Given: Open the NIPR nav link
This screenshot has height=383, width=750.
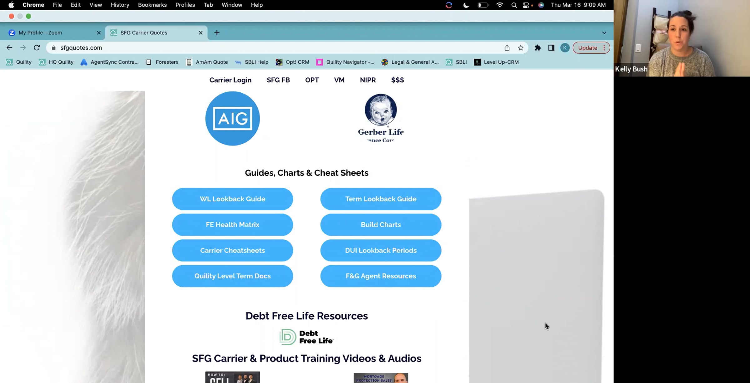Looking at the screenshot, I should pos(368,80).
